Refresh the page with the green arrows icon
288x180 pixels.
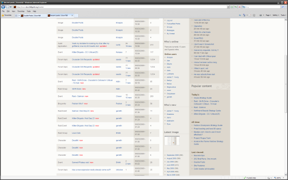(236, 7)
